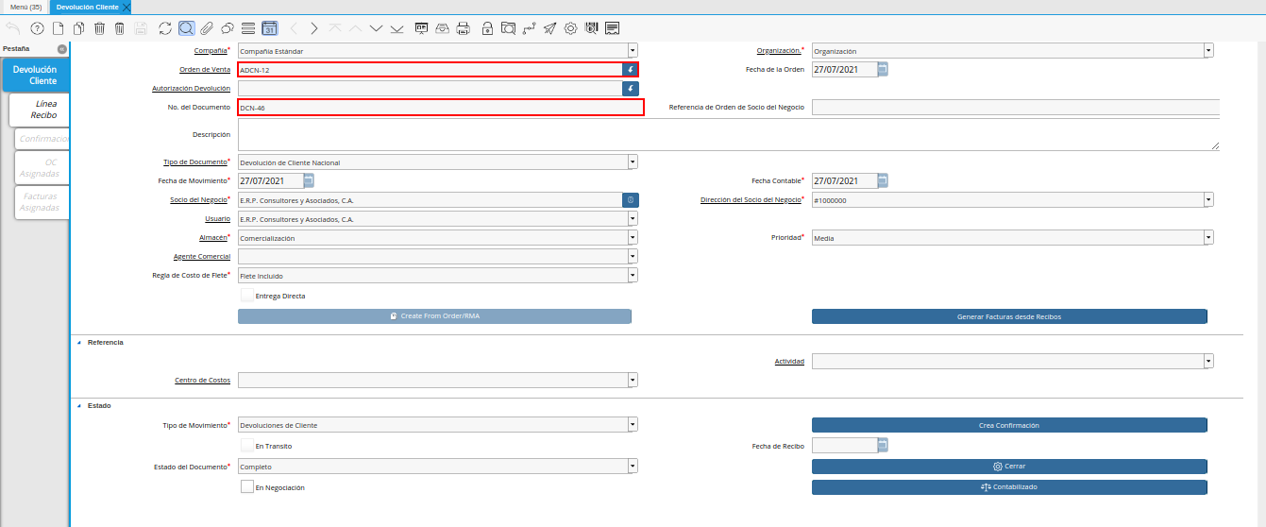
Task: Open the Agente Comercial dropdown
Action: (633, 256)
